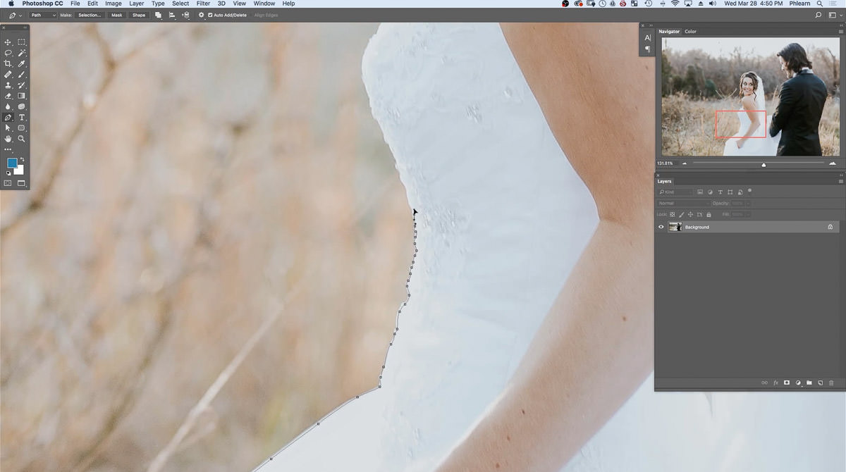Select the Type tool
This screenshot has width=846, height=472.
click(22, 118)
